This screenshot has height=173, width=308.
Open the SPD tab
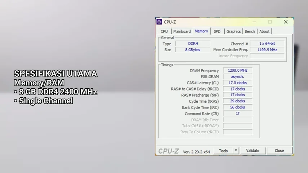click(x=217, y=31)
